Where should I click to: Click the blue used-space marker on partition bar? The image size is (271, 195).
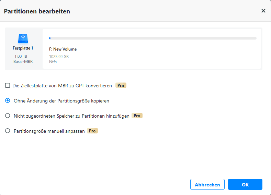[x=50, y=38]
